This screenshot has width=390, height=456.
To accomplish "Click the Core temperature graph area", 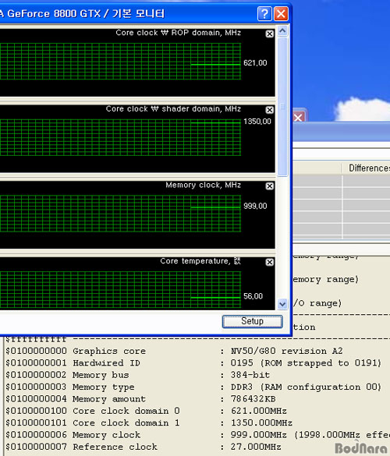I will click(120, 290).
